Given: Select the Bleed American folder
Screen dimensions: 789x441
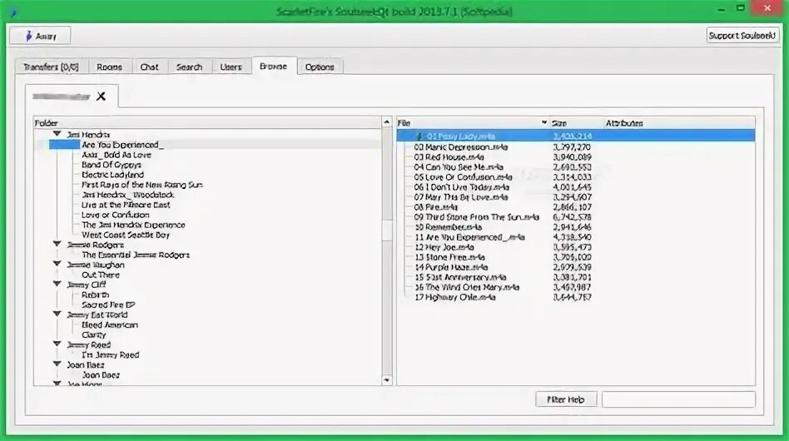Looking at the screenshot, I should coord(110,325).
